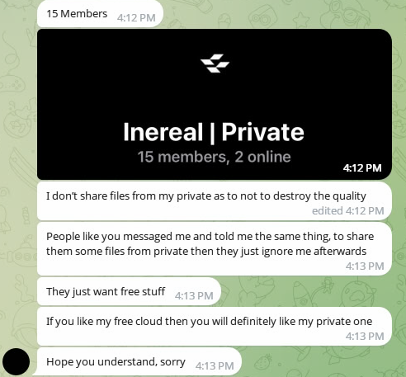The width and height of the screenshot is (406, 377).
Task: Click timestamp of the free cloud message
Action: [x=365, y=336]
